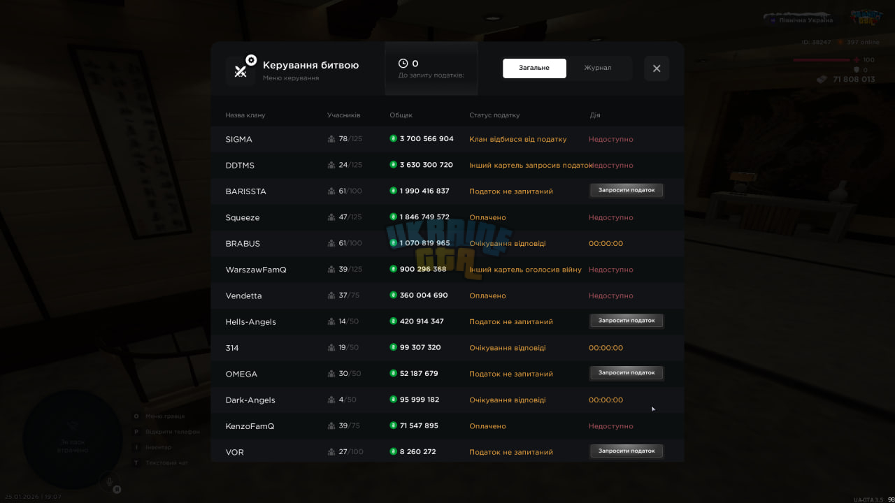Click the crossed swords battle management icon
Screen dimensions: 895x503
[241, 71]
